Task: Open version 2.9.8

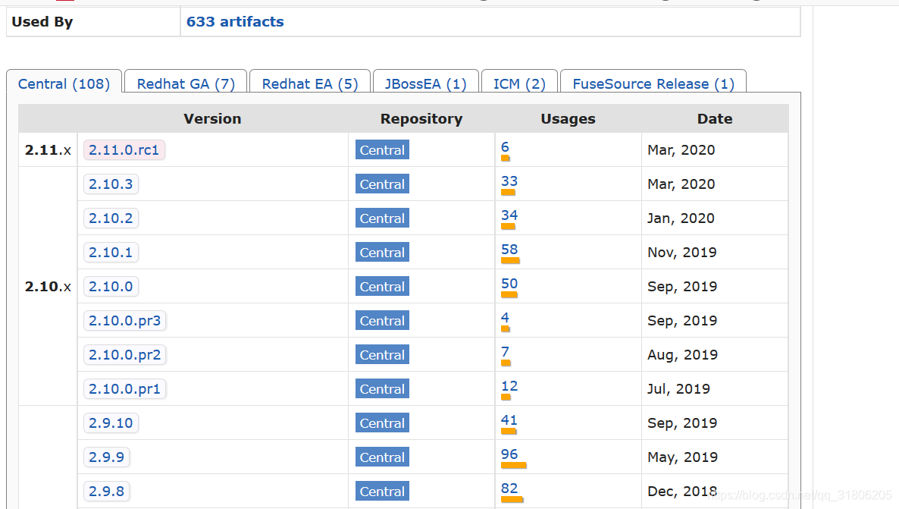Action: pos(107,492)
